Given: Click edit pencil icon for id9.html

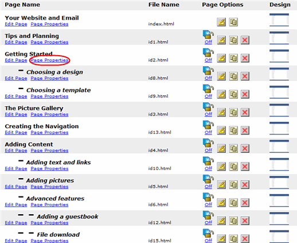Looking at the screenshot, I should [x=221, y=94].
